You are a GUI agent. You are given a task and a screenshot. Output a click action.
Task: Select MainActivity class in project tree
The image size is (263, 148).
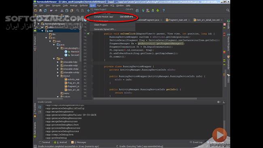(72, 52)
